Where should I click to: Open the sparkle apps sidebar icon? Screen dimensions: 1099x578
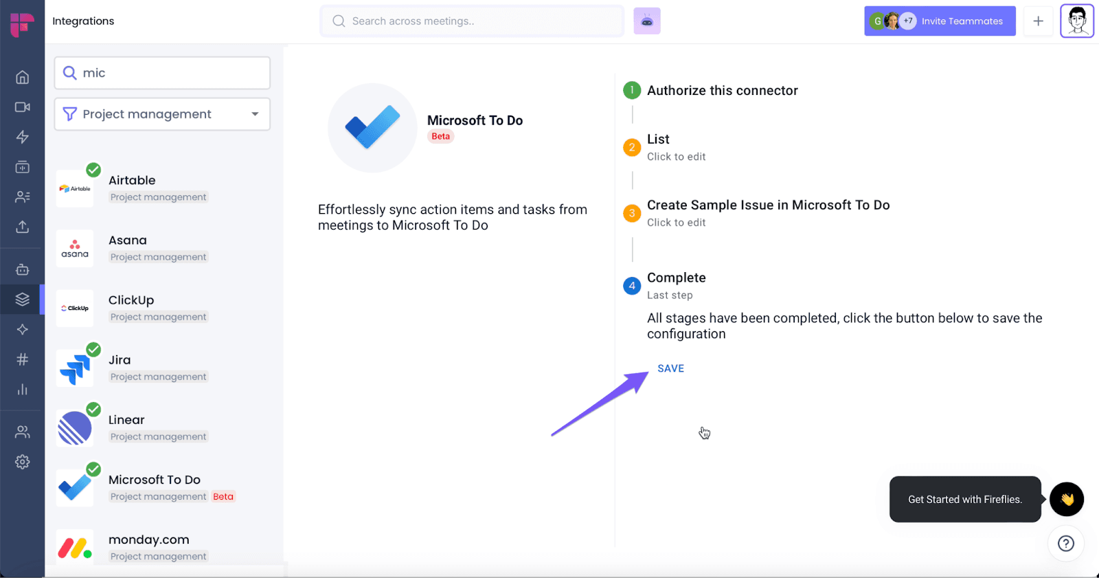(23, 329)
